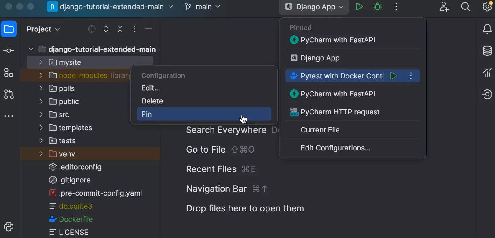Screen dimensions: 495x238
Task: Click the Search Everywhere magnifier icon
Action: pyautogui.click(x=465, y=7)
